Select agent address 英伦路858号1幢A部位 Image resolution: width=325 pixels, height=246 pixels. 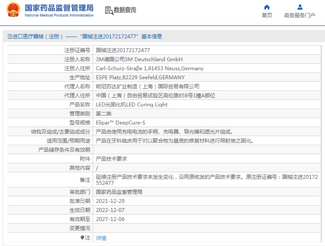click(x=156, y=96)
